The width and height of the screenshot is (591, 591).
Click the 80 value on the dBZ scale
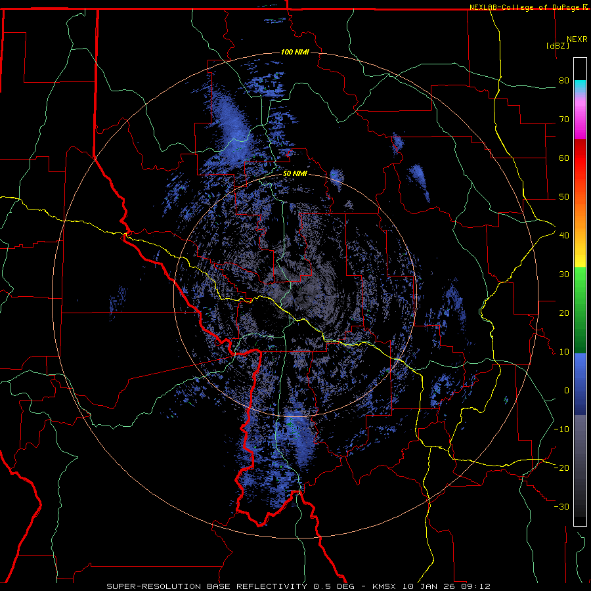pos(564,80)
